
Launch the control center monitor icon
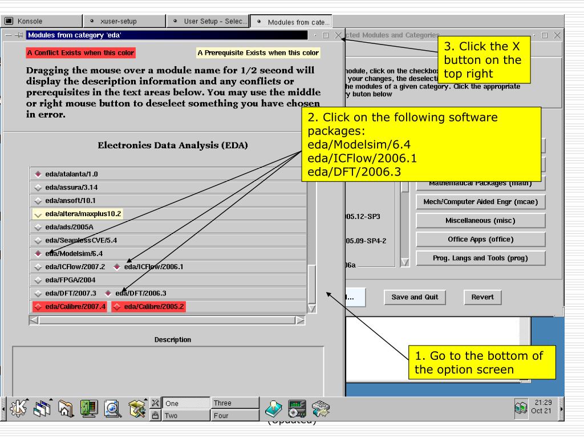coord(88,408)
